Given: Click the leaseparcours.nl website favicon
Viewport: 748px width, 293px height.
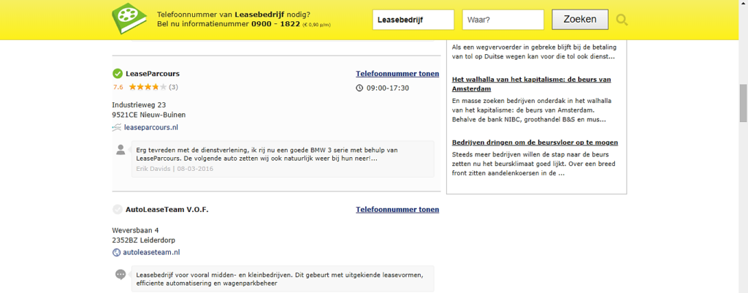Looking at the screenshot, I should tap(117, 127).
